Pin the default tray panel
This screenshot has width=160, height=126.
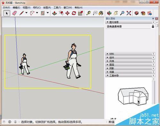tap(153, 19)
